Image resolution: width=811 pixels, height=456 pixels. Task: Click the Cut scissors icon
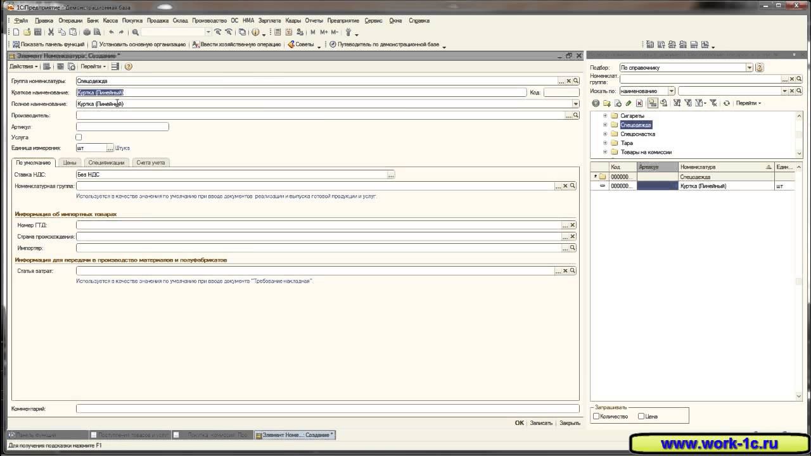pyautogui.click(x=51, y=32)
